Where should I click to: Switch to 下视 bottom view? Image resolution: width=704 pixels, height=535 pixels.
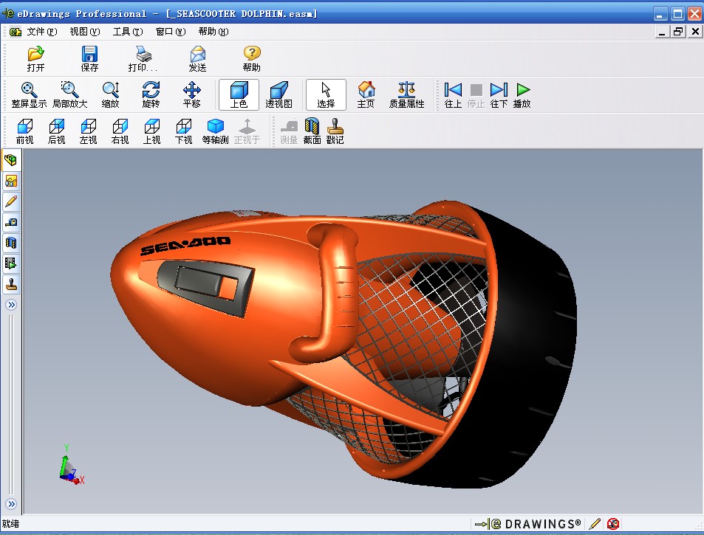click(184, 131)
